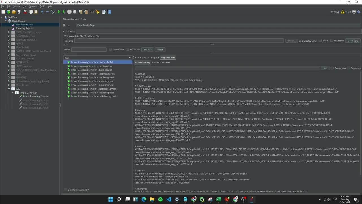Open the Templates toolbar icon

point(8,12)
